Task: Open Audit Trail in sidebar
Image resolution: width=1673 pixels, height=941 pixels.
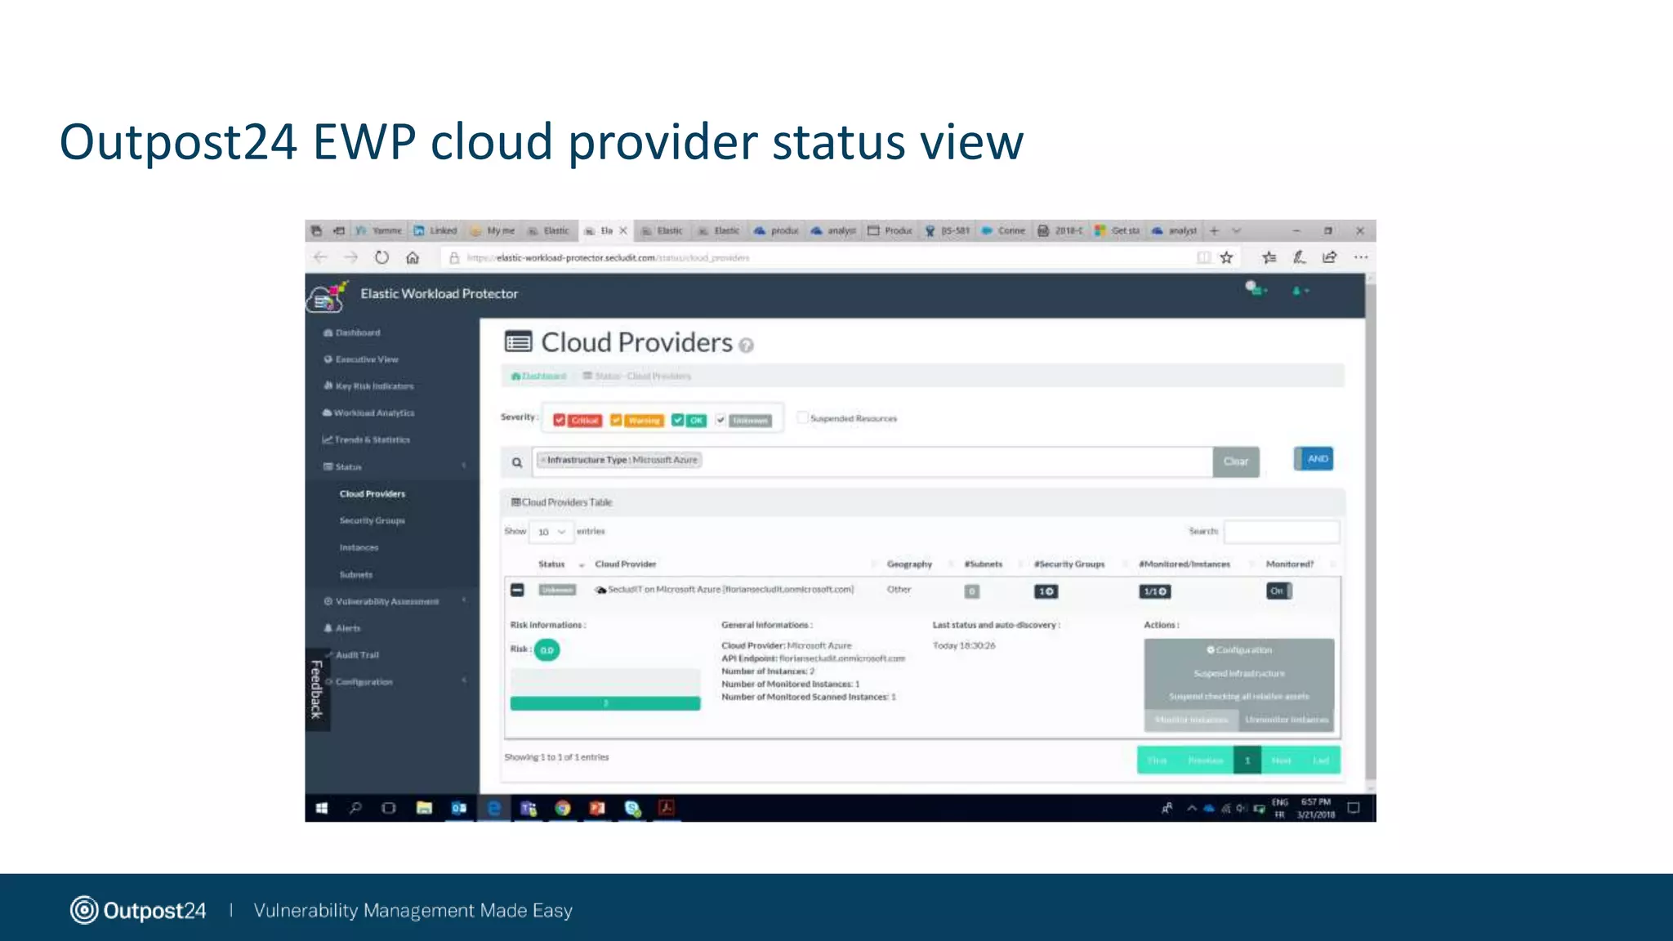Action: tap(357, 655)
